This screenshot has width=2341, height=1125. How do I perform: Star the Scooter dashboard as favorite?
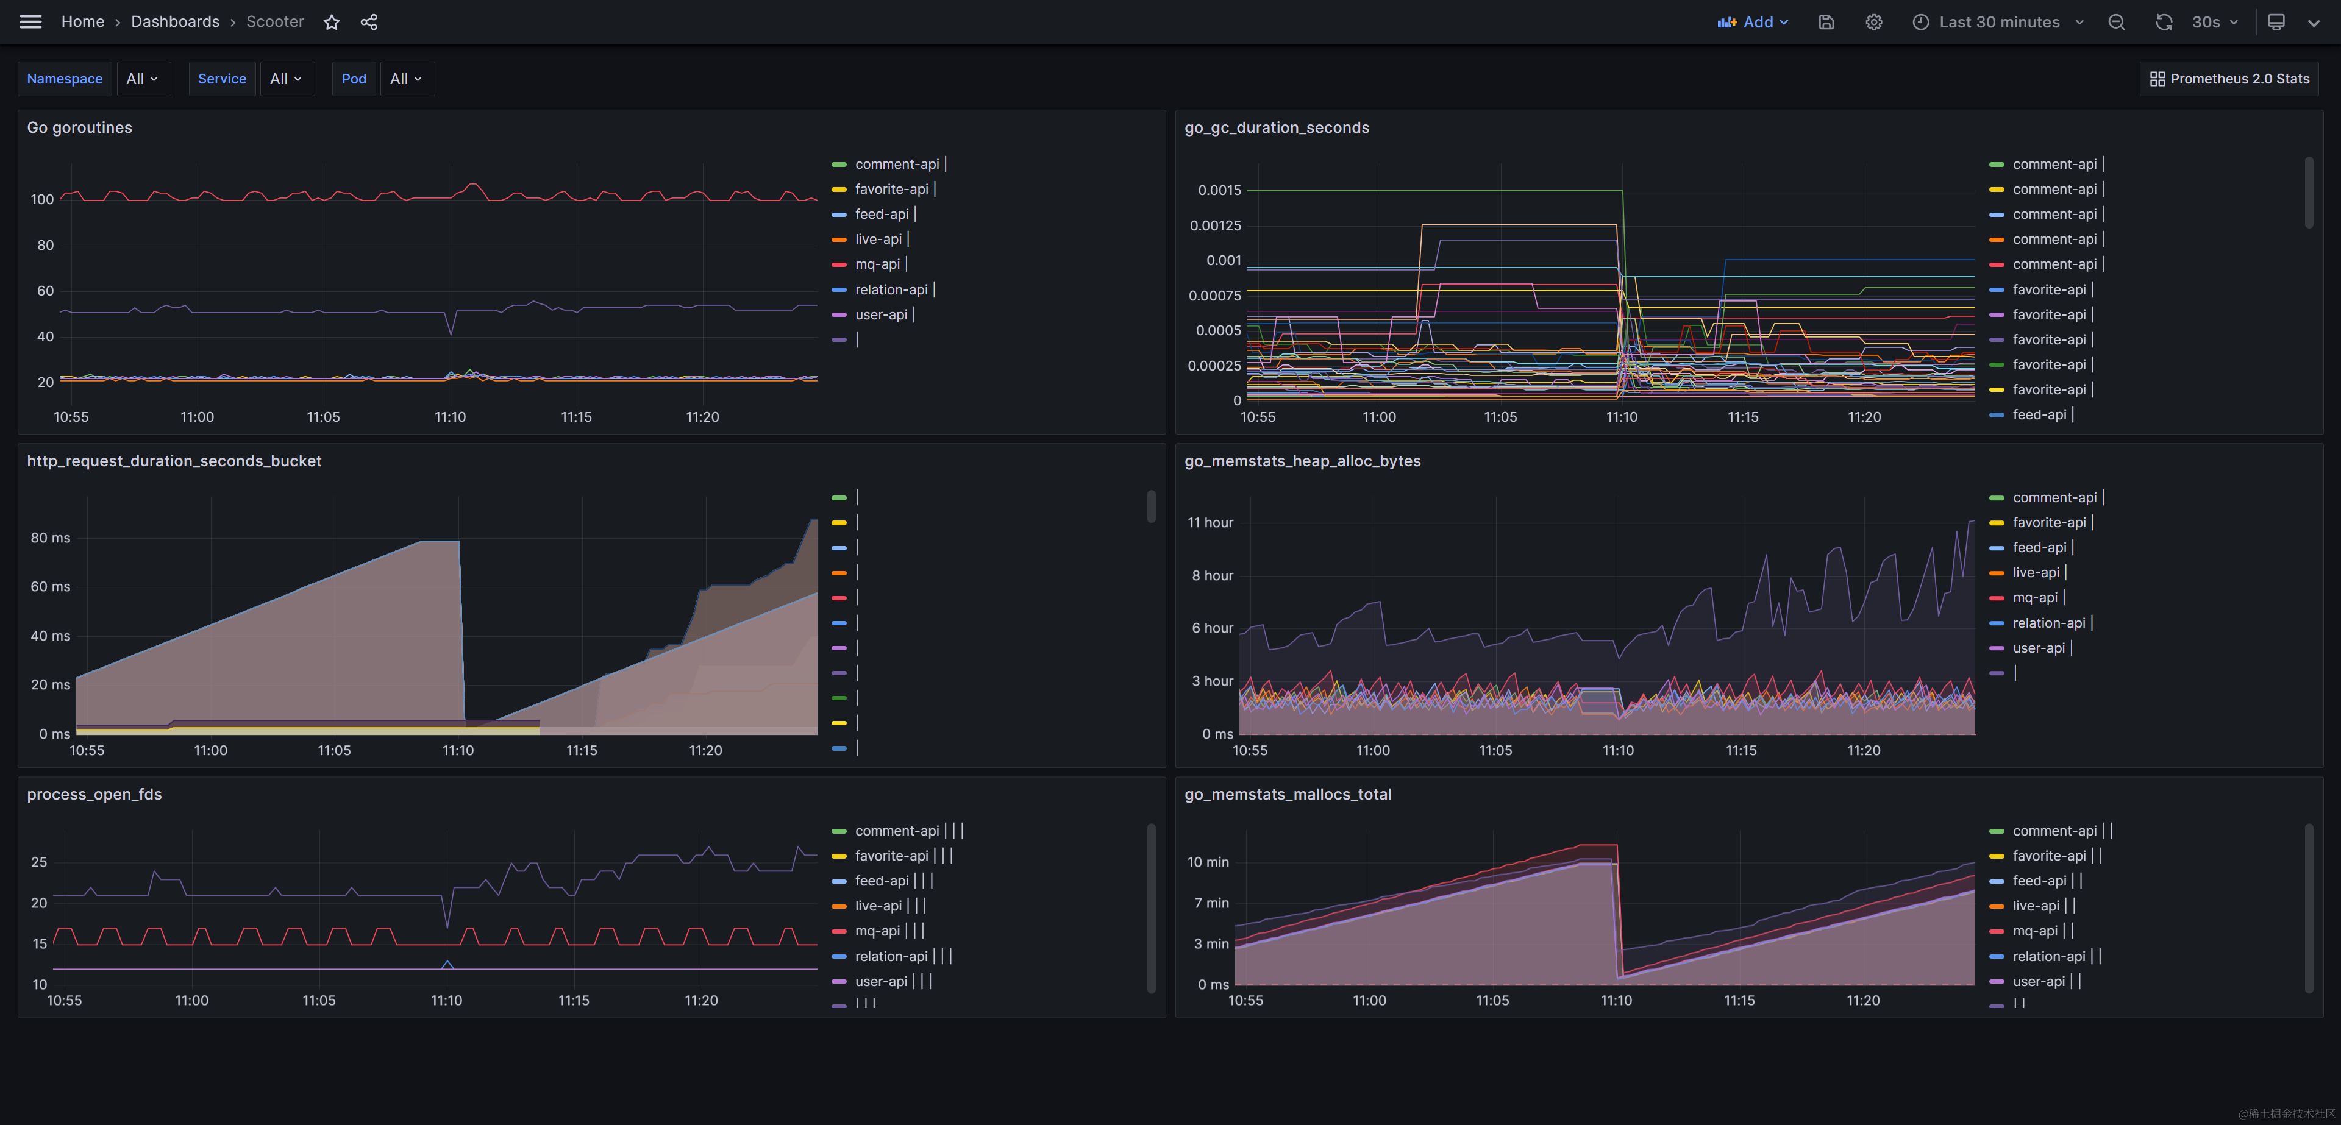tap(332, 22)
